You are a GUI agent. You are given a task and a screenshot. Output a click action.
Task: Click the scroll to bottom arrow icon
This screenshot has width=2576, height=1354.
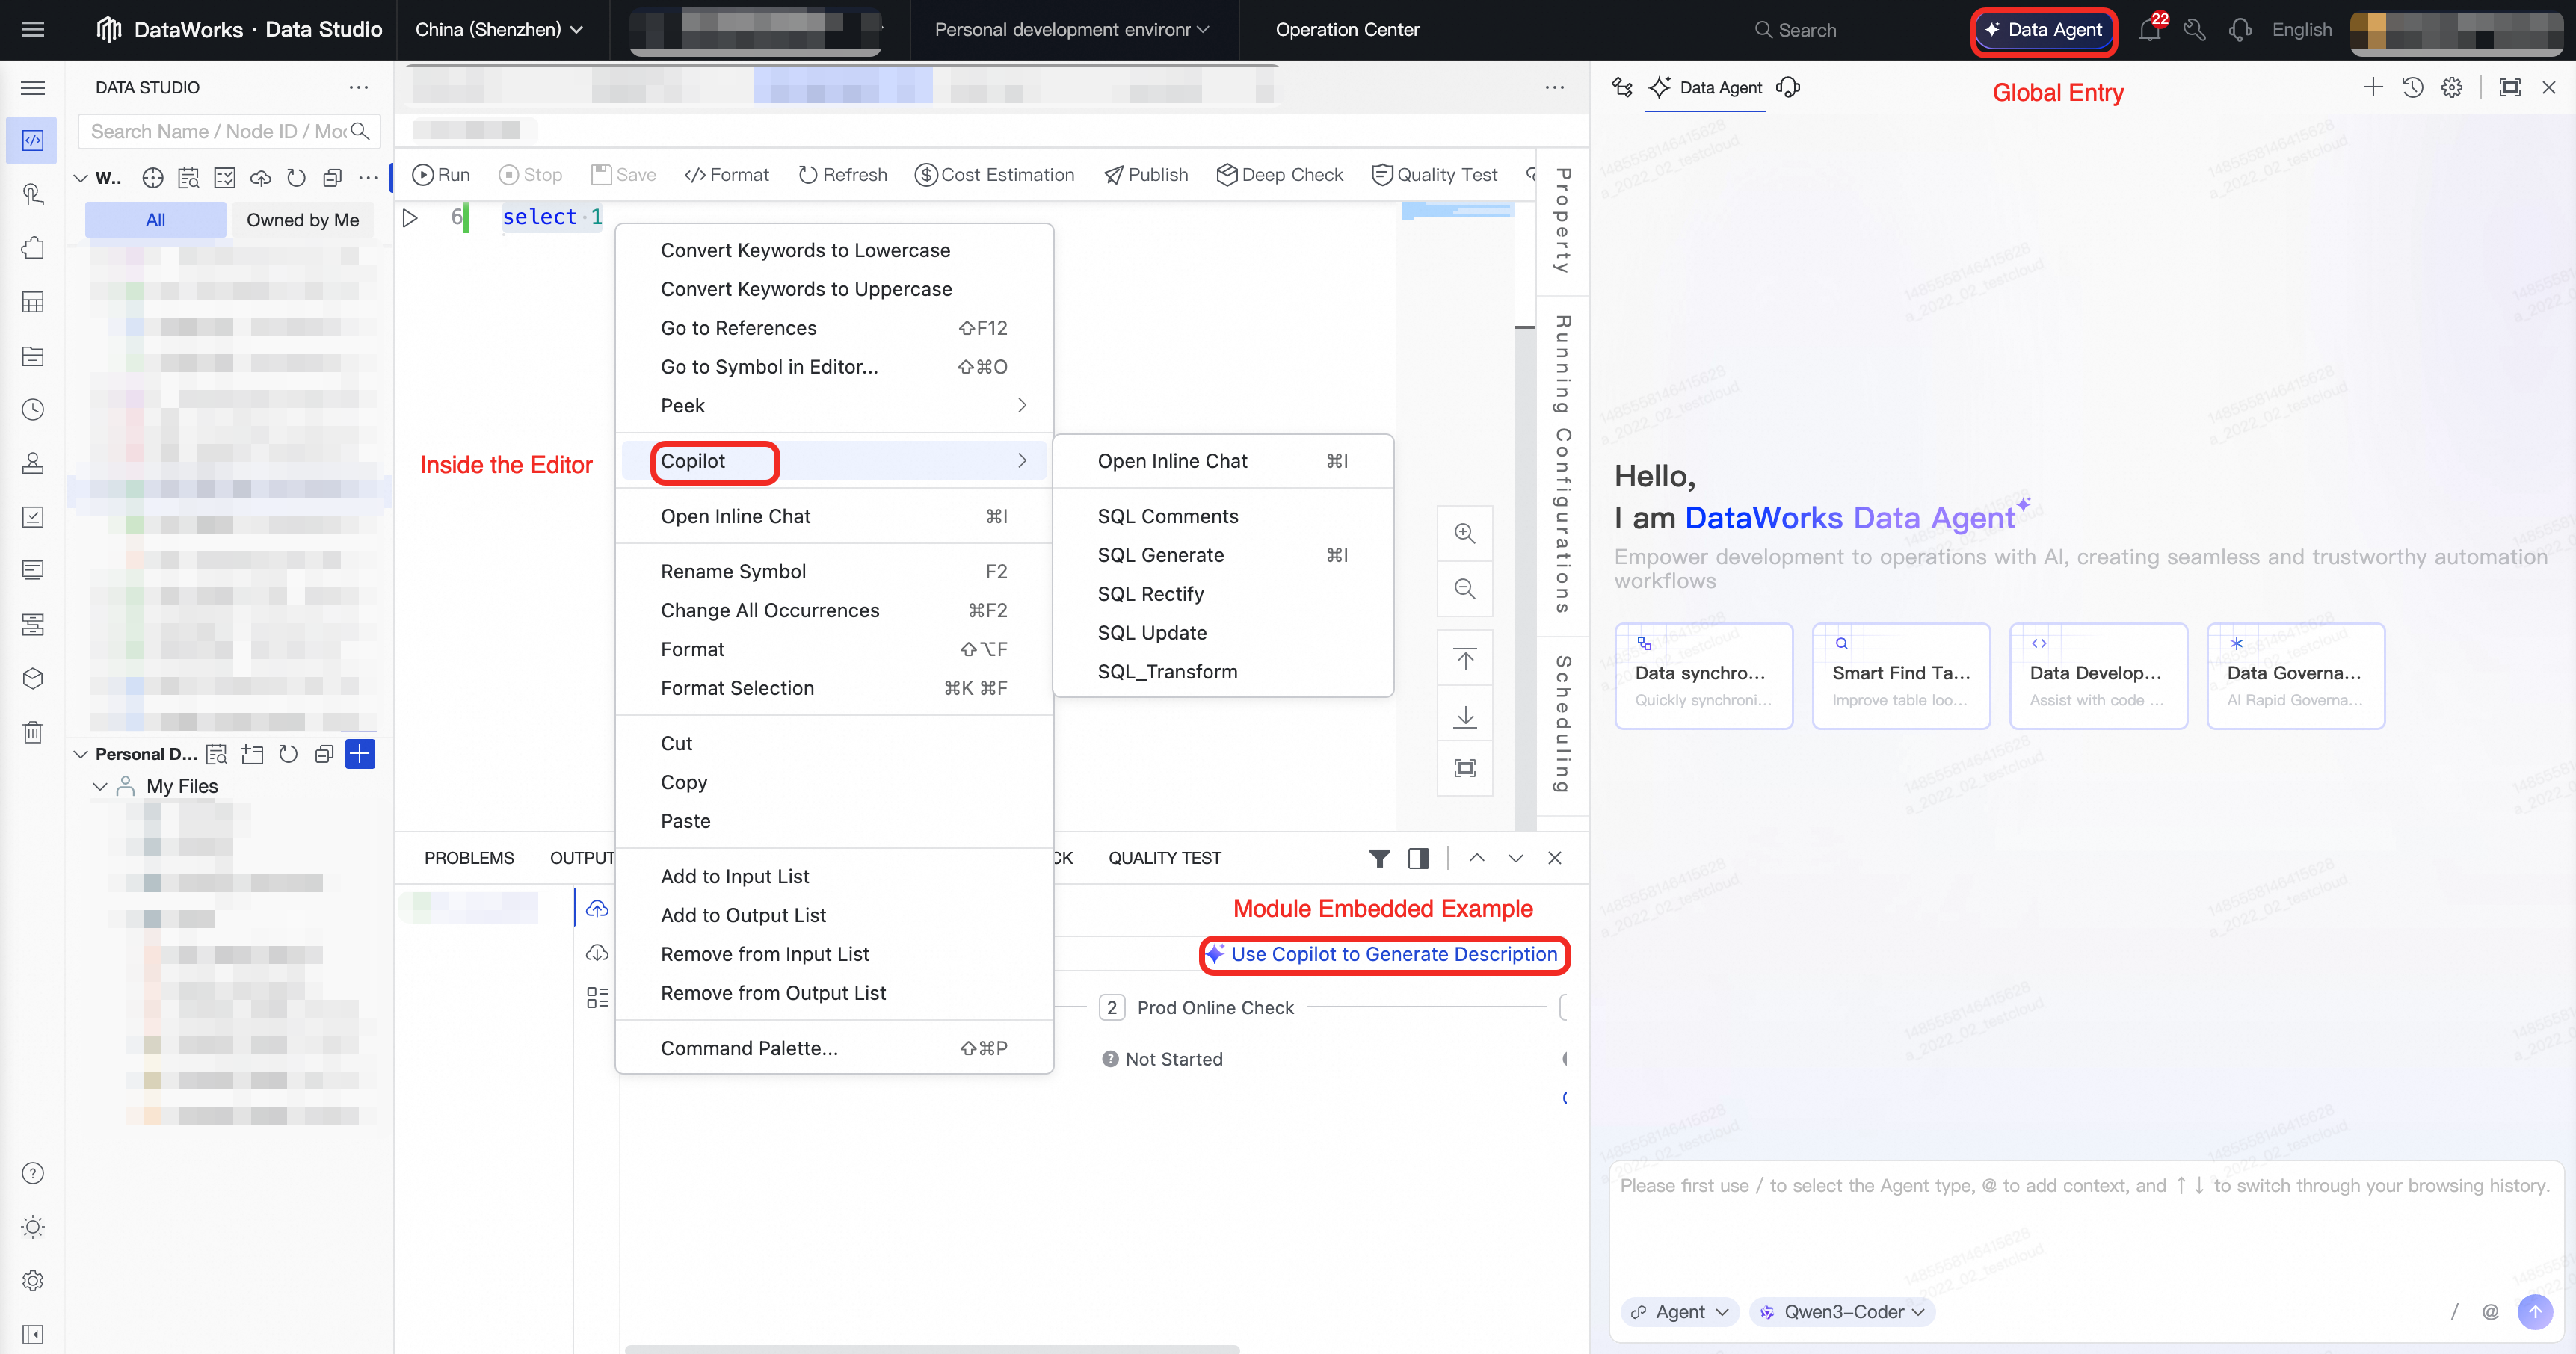click(x=1465, y=715)
